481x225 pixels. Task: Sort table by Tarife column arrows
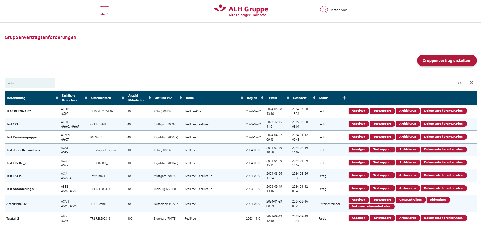pos(242,98)
